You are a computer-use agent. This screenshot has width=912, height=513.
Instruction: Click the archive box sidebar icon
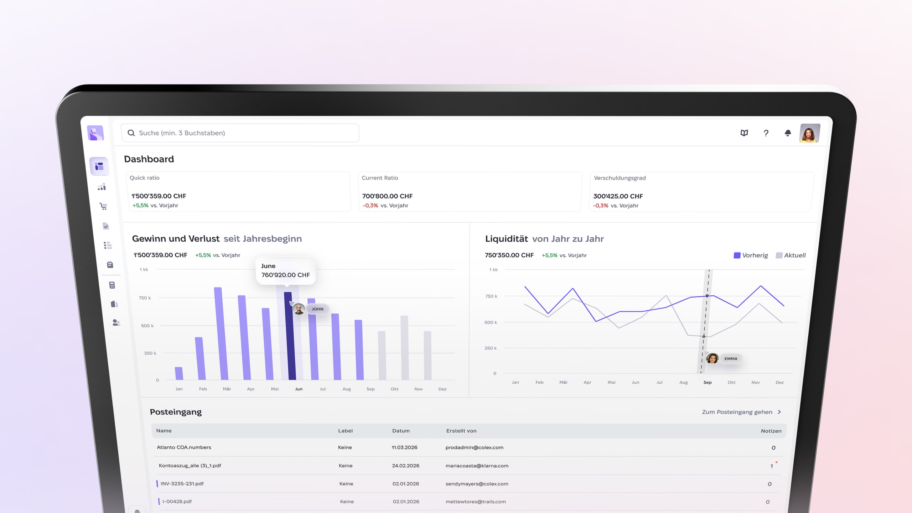click(110, 265)
